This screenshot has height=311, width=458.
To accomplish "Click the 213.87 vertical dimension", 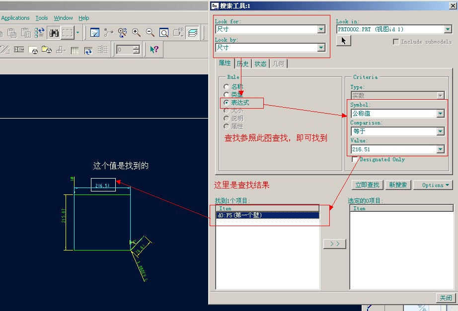I will tap(64, 216).
